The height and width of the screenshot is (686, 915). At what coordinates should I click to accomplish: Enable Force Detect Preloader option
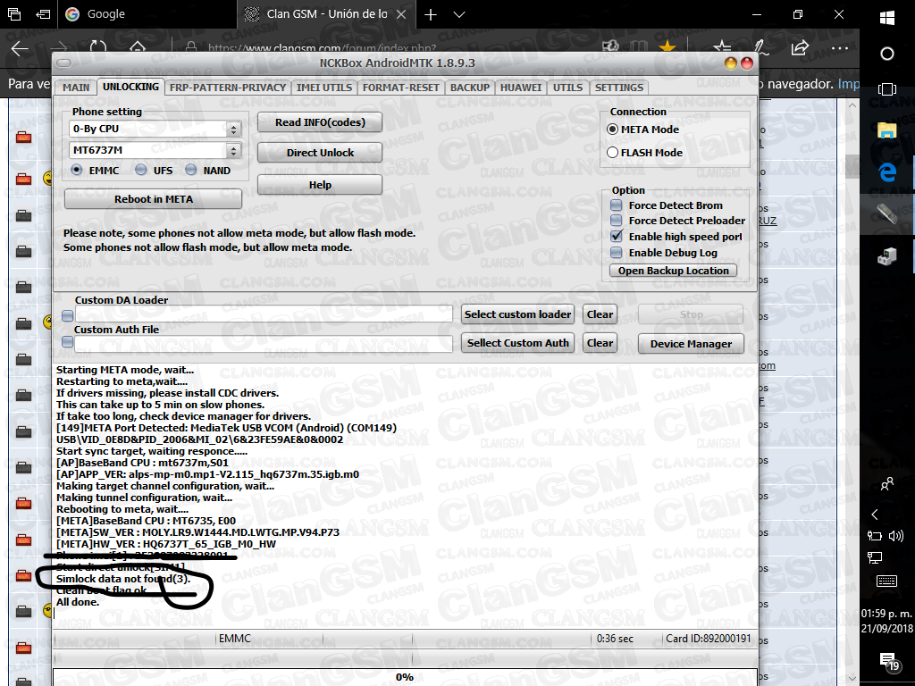click(x=617, y=221)
